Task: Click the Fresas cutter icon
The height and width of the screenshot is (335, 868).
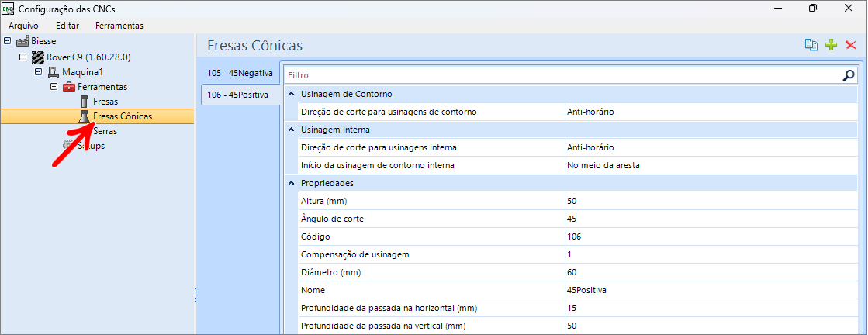Action: [x=84, y=102]
